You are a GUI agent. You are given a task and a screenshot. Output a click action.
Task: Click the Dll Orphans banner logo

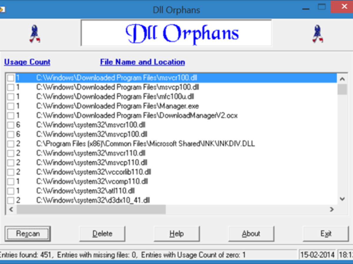coord(176,33)
